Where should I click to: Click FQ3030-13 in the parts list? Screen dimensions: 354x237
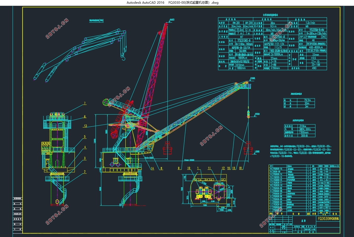tap(278, 177)
